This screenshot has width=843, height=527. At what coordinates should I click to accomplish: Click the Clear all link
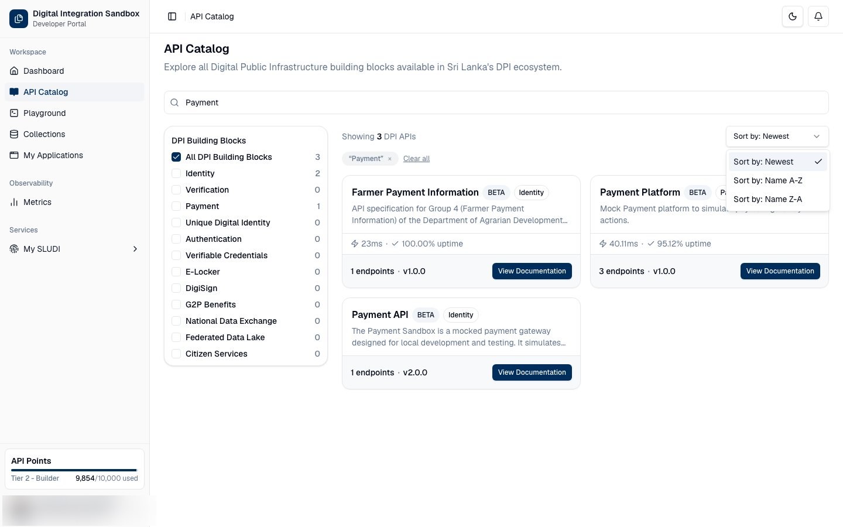click(416, 159)
